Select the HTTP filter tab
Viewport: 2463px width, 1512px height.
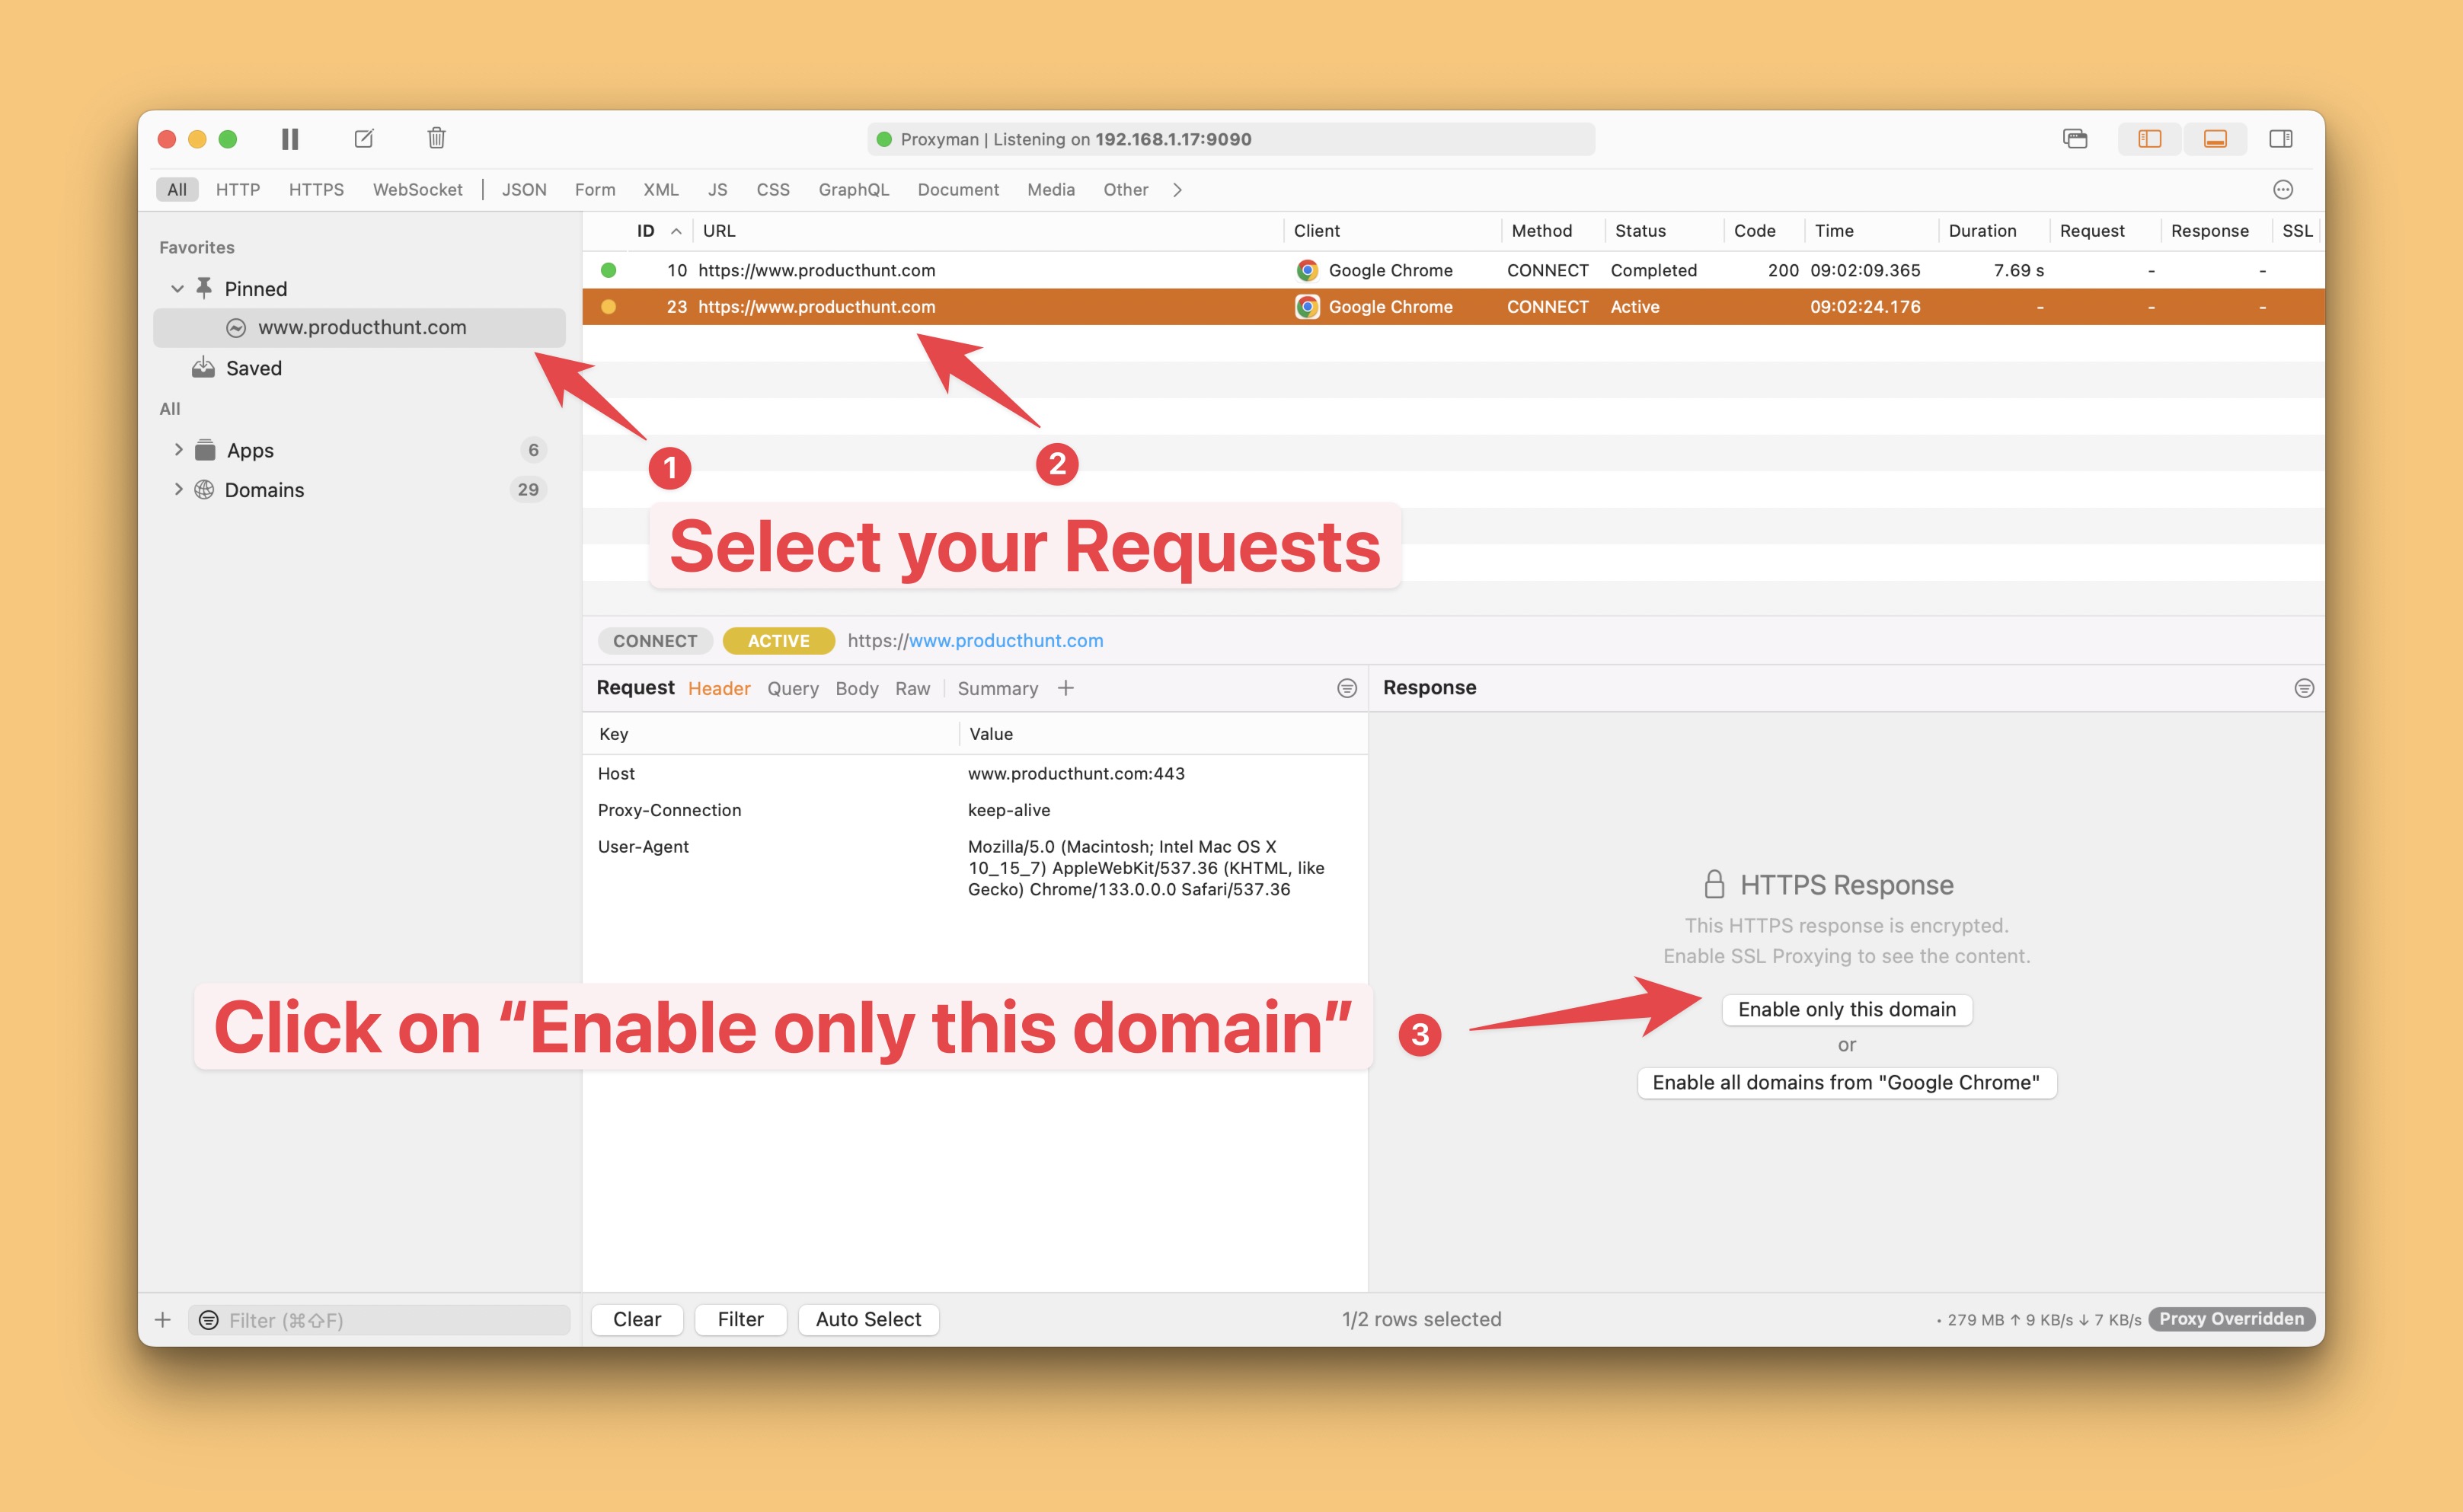tap(238, 190)
